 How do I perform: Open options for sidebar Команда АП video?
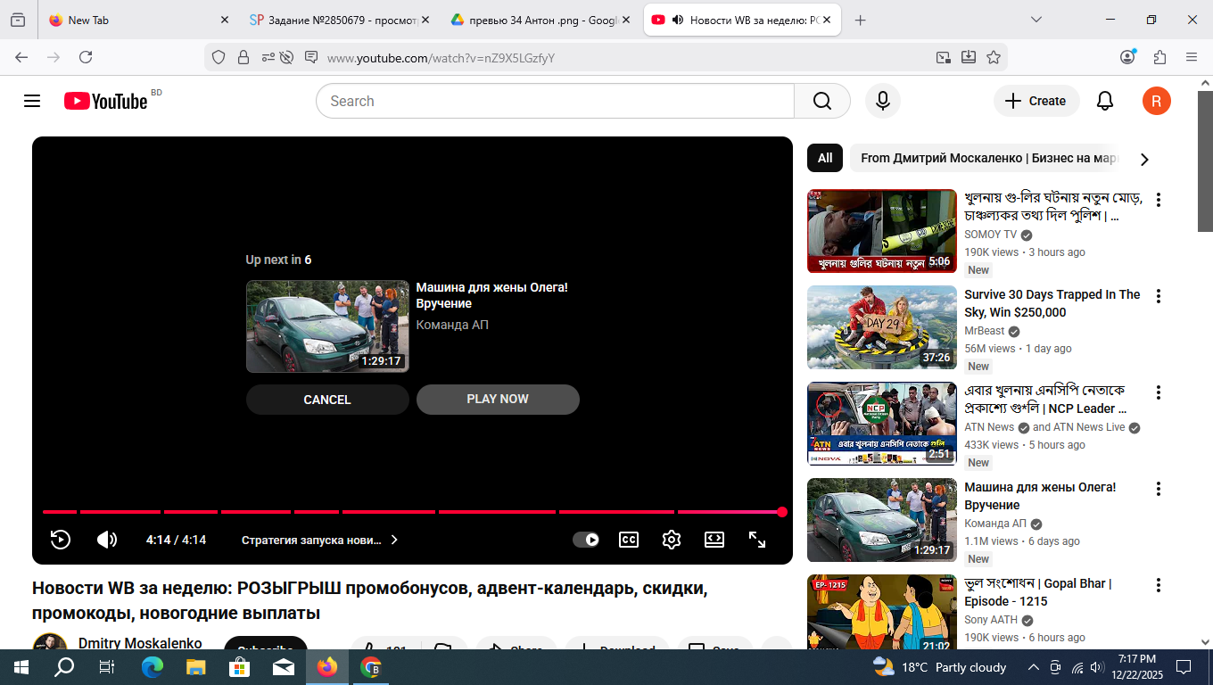coord(1159,489)
